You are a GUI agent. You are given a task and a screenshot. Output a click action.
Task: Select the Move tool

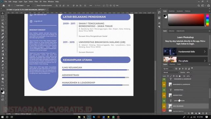3,13
